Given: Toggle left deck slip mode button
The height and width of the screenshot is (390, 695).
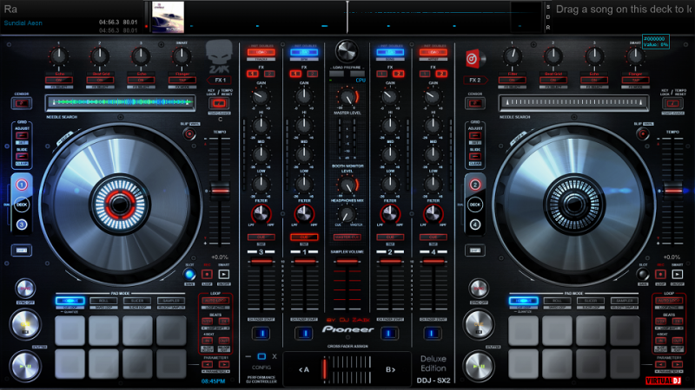Looking at the screenshot, I should 189,133.
